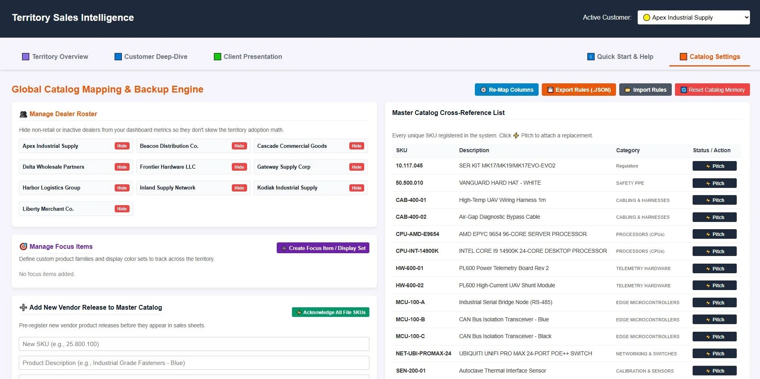Click the New SKU input field
The height and width of the screenshot is (379, 760).
194,344
